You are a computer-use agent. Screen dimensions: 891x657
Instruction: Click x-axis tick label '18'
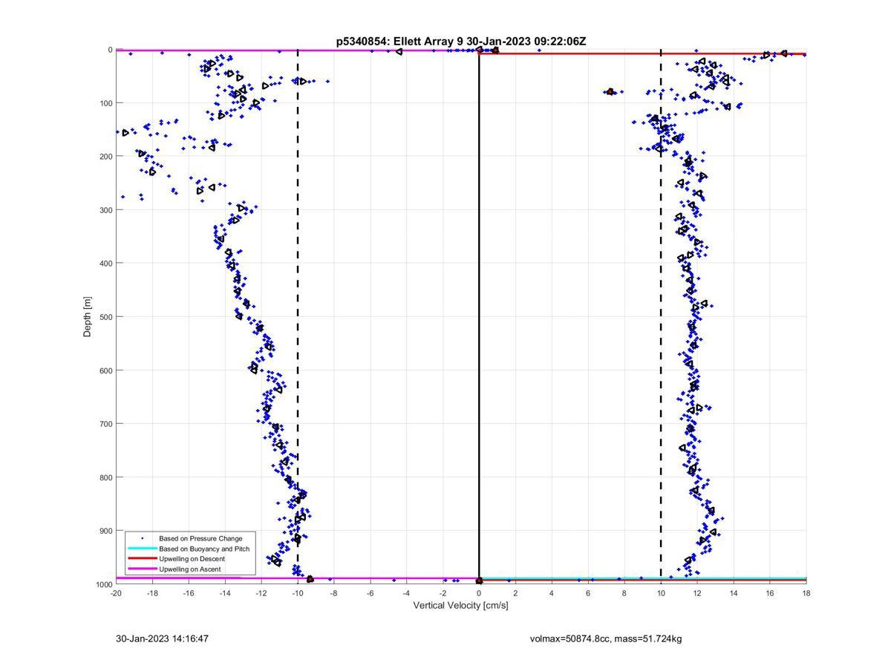click(806, 593)
